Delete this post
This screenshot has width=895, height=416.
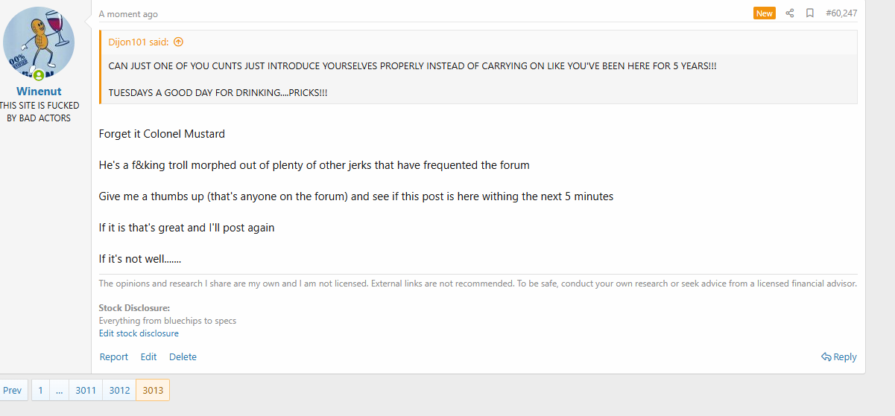pyautogui.click(x=183, y=357)
